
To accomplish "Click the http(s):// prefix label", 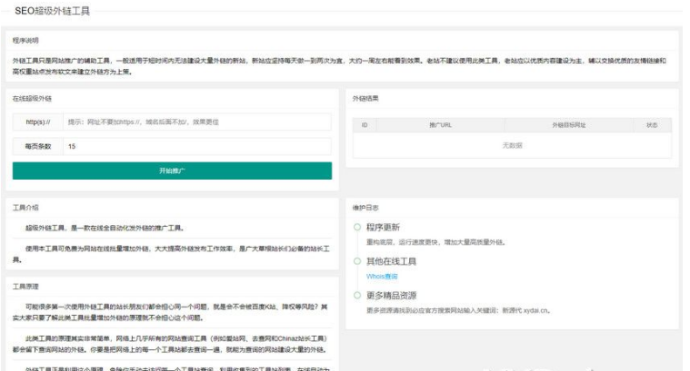I will [x=37, y=122].
